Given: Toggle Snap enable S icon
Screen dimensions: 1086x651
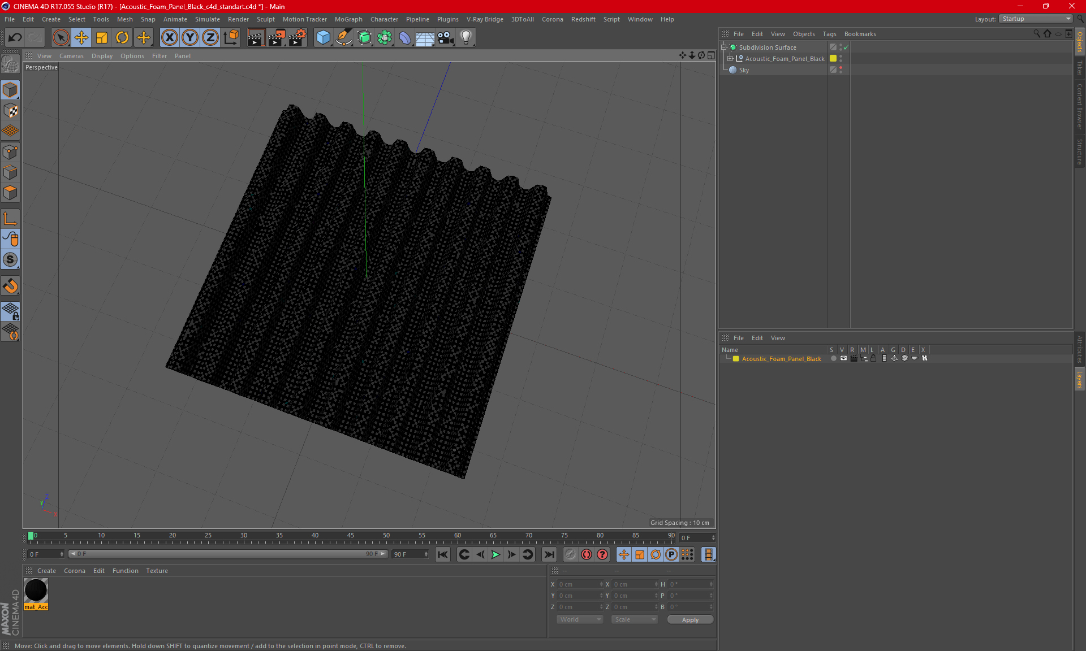Looking at the screenshot, I should tap(10, 260).
